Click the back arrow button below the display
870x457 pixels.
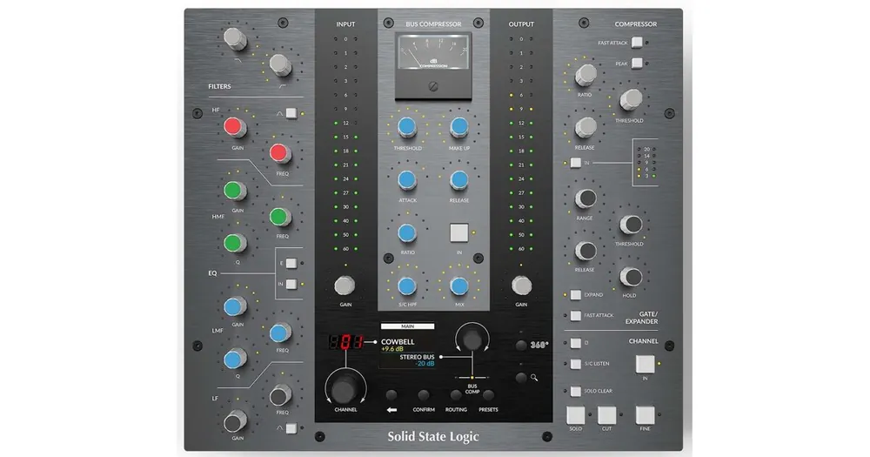pos(391,395)
